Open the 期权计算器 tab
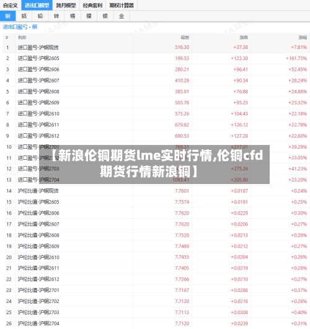The image size is (310, 329). 122,5
